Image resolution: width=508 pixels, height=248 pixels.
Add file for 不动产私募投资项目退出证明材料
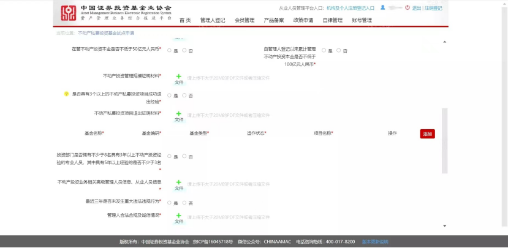coord(179,116)
